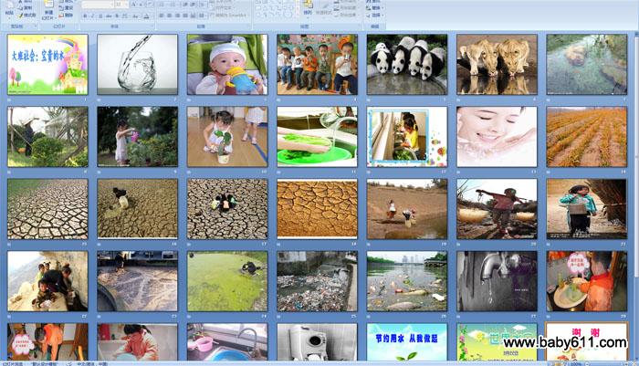Click the New Slide button
The image size is (639, 366).
[x=48, y=10]
